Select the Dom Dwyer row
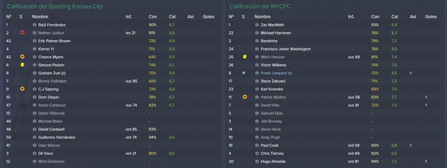Image resolution: width=447 pixels, height=168 pixels. coord(111,97)
